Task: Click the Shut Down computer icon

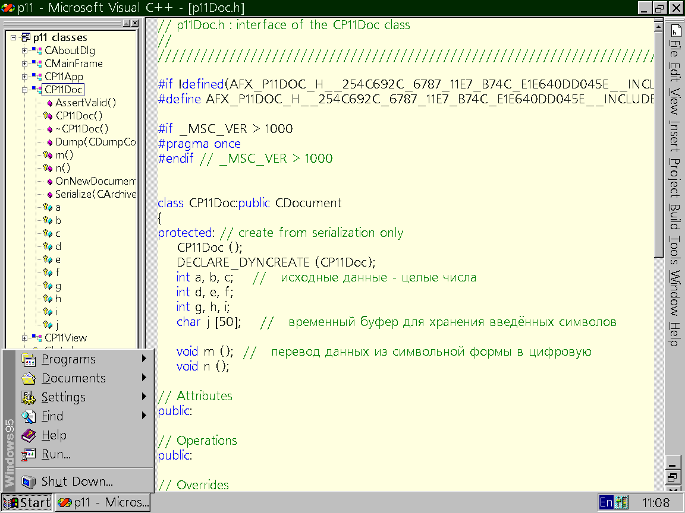Action: coord(29,482)
